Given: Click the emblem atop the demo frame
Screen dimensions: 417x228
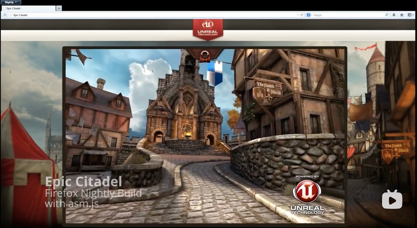Looking at the screenshot, I should 205,55.
